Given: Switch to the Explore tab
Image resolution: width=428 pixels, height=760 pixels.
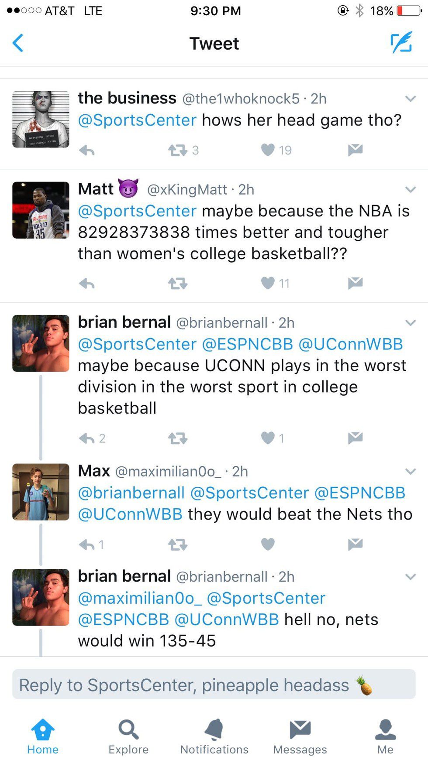Looking at the screenshot, I should point(128,736).
